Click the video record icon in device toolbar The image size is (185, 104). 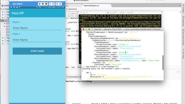(43, 4)
